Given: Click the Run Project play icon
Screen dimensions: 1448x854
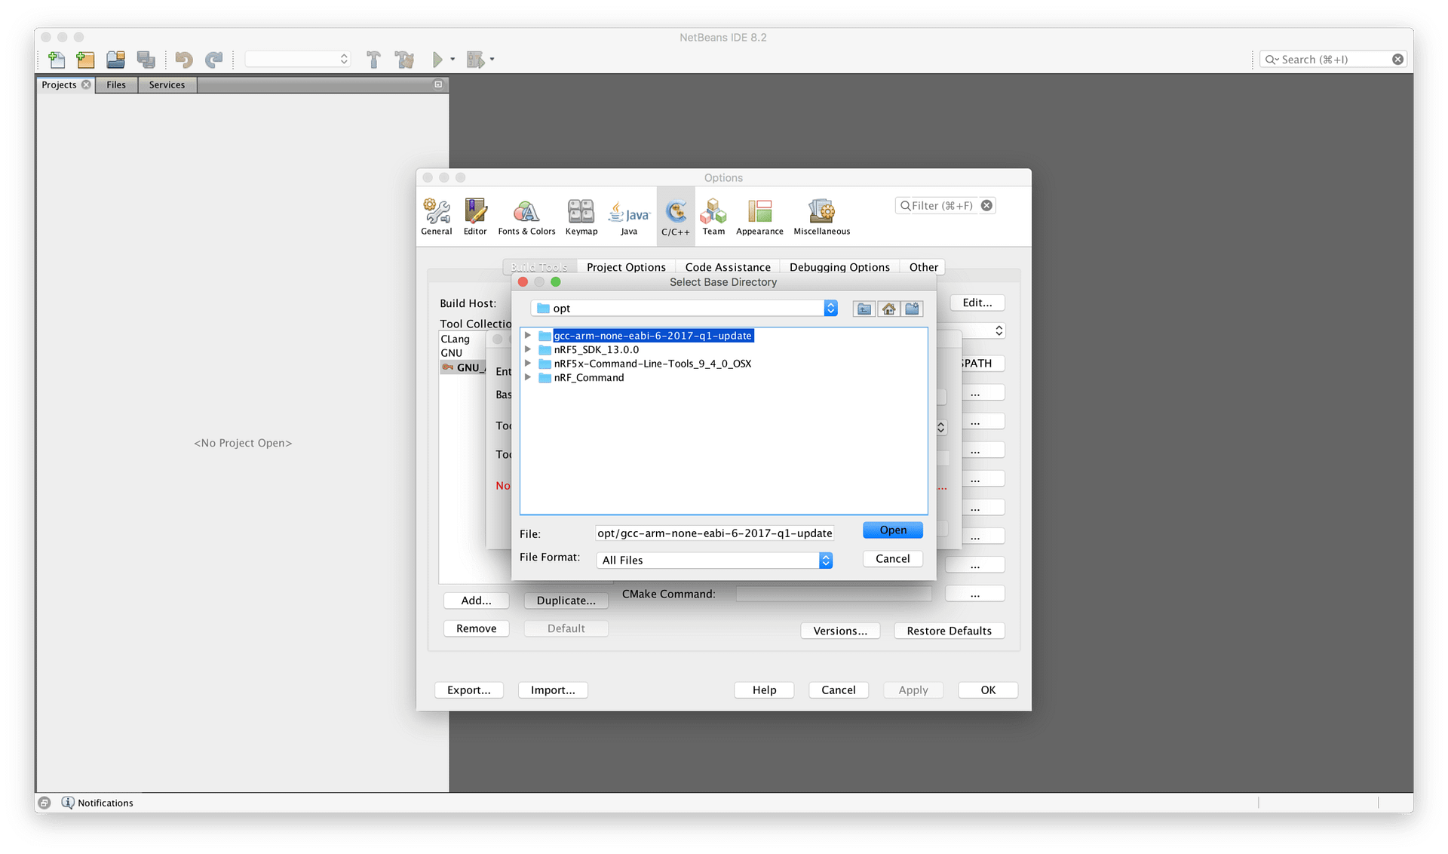Looking at the screenshot, I should tap(437, 59).
